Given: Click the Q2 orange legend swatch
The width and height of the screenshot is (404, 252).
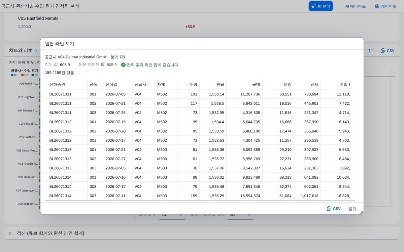Looking at the screenshot, I should click(22, 75).
